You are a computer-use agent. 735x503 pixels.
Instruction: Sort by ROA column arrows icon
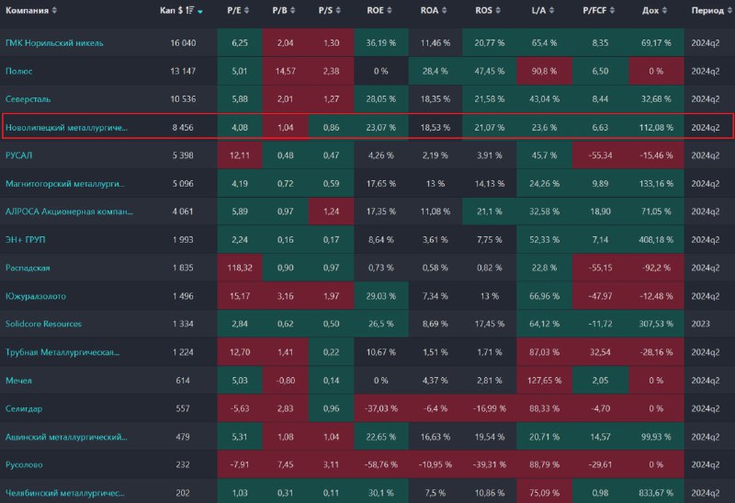coord(444,10)
